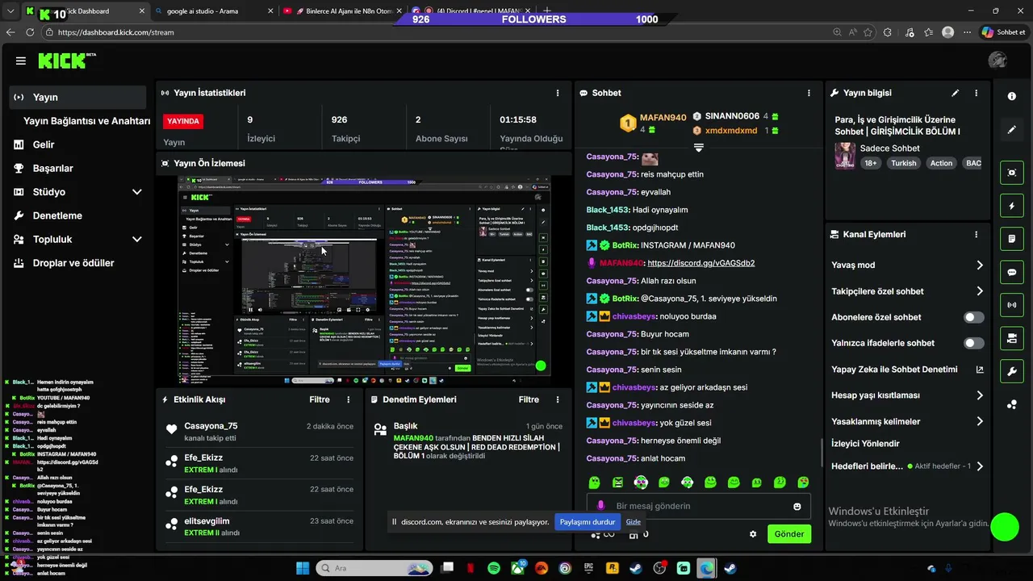Viewport: 1033px width, 581px height.
Task: Open the hamburger menu beside the Kick logo
Action: pyautogui.click(x=21, y=61)
